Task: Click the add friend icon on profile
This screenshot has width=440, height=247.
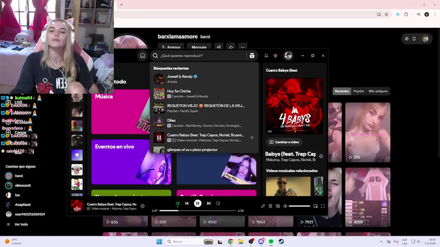Action: [219, 47]
